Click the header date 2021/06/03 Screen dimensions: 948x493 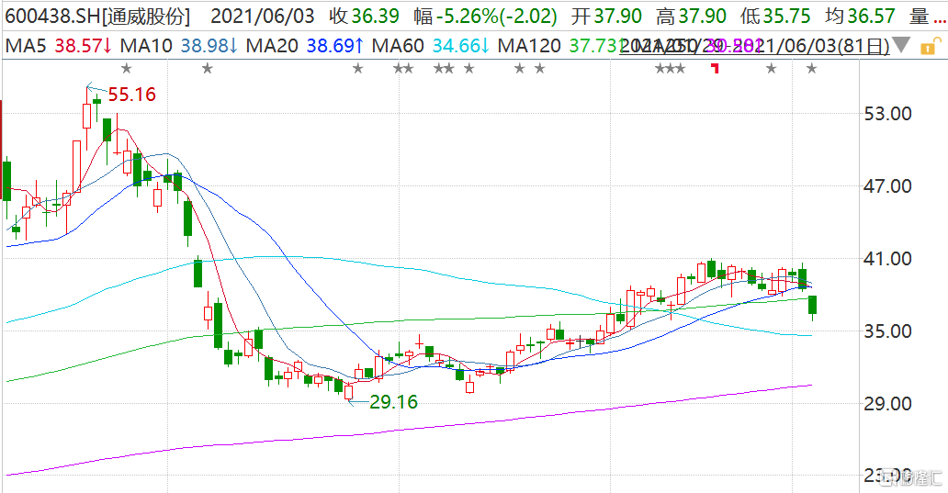tap(263, 17)
